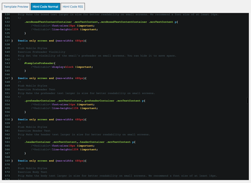251x183 pixels.
Task: Click the vertical scrollbar thumb of code editor
Action: point(247,101)
